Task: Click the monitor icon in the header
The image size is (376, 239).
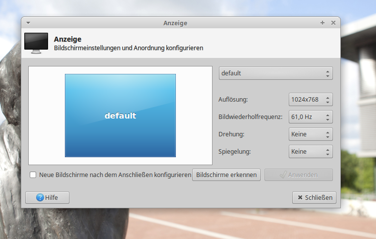Action: [x=36, y=43]
